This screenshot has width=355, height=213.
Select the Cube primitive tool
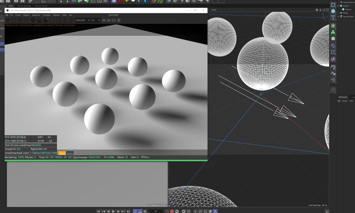(333, 11)
